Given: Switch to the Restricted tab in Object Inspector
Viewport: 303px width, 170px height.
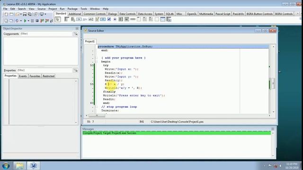Looking at the screenshot, I should pyautogui.click(x=48, y=76).
